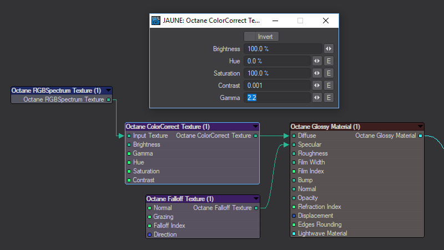Adjust the Saturation slider arrows
The image size is (444, 250).
pyautogui.click(x=317, y=73)
